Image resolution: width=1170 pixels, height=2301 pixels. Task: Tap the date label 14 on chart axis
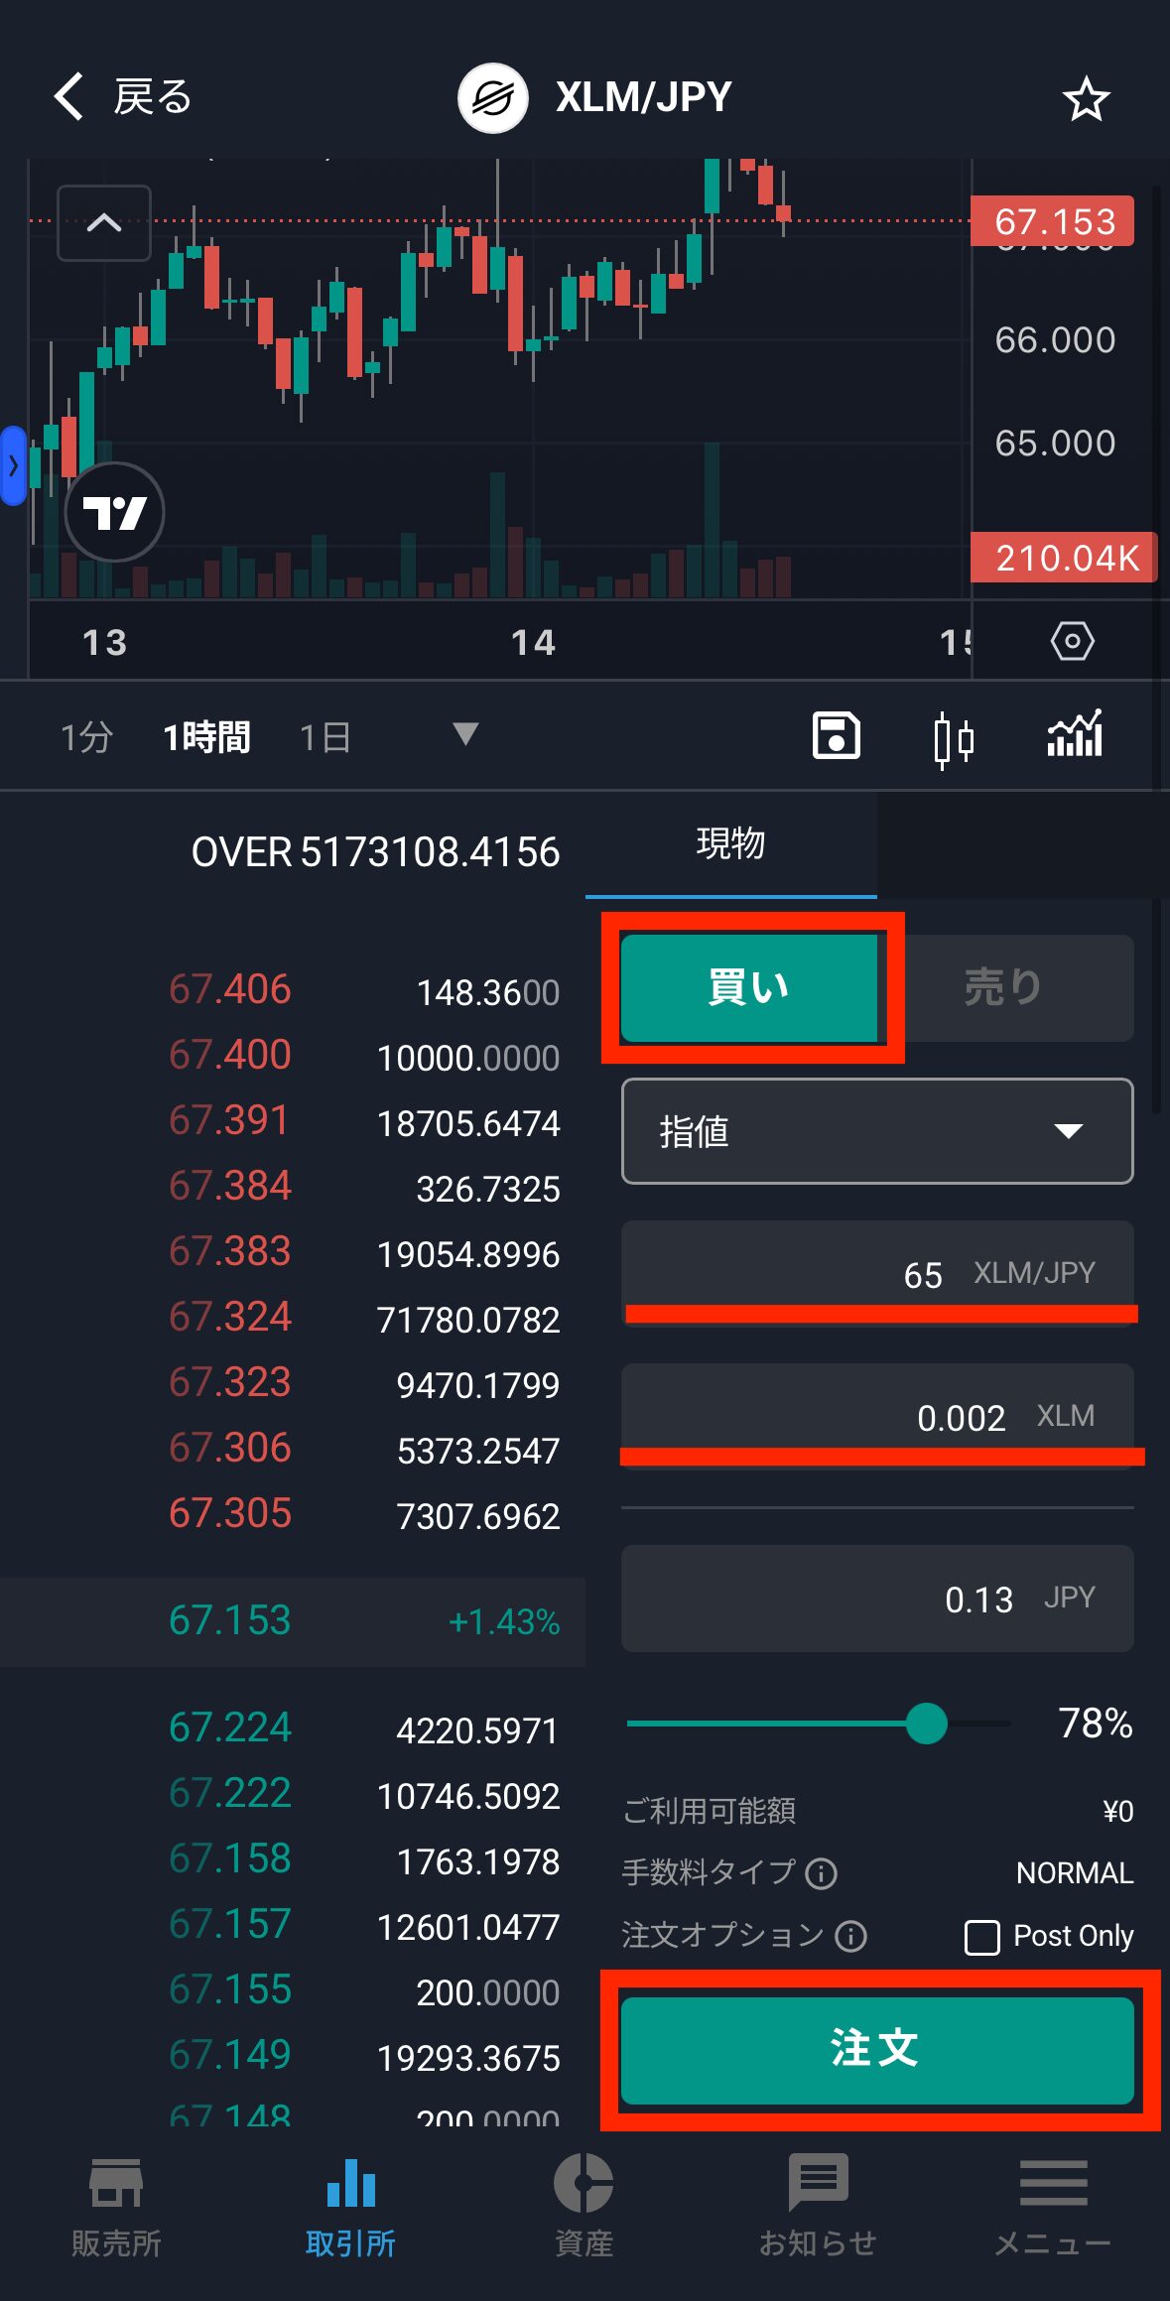[533, 643]
